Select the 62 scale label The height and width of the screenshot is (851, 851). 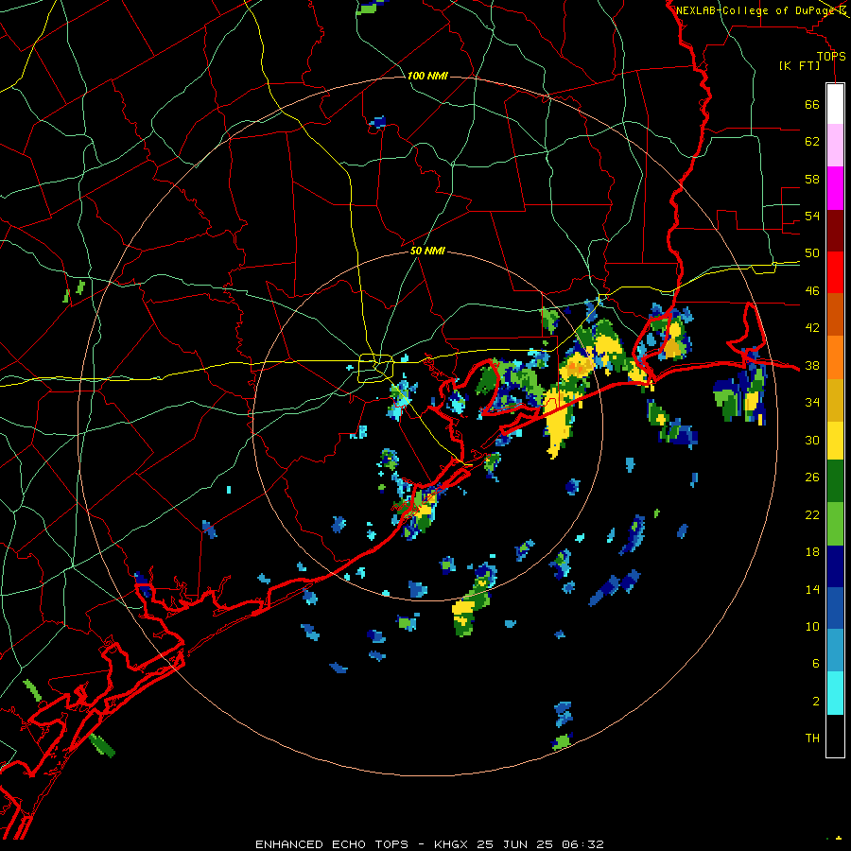point(812,141)
